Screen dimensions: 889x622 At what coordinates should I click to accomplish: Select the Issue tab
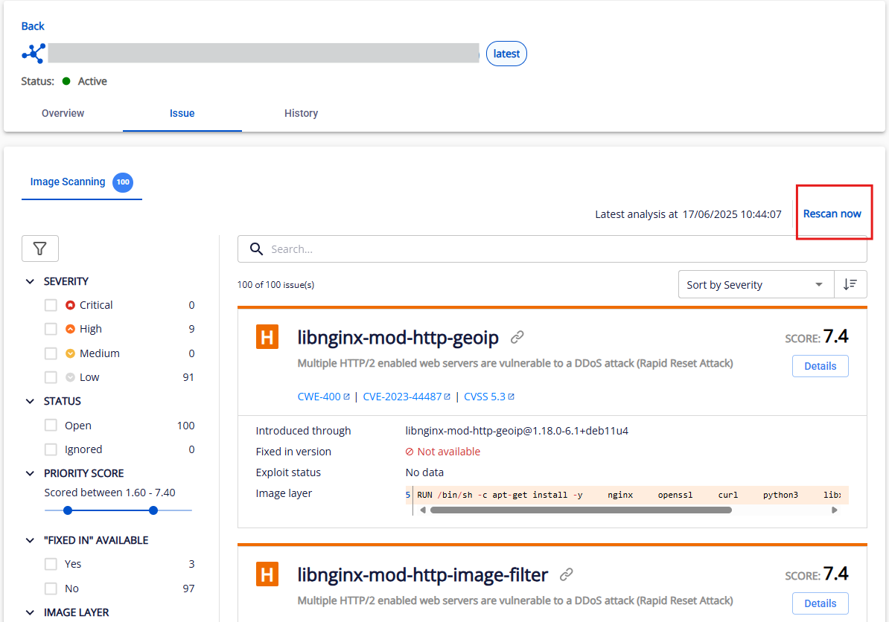pos(182,113)
